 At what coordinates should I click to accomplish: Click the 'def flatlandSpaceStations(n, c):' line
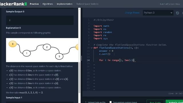click(116, 48)
